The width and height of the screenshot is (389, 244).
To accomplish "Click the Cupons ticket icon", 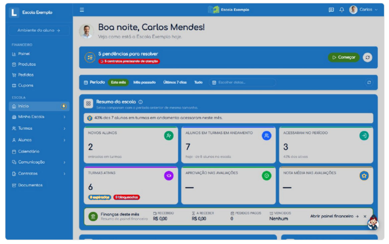I will (x=14, y=85).
